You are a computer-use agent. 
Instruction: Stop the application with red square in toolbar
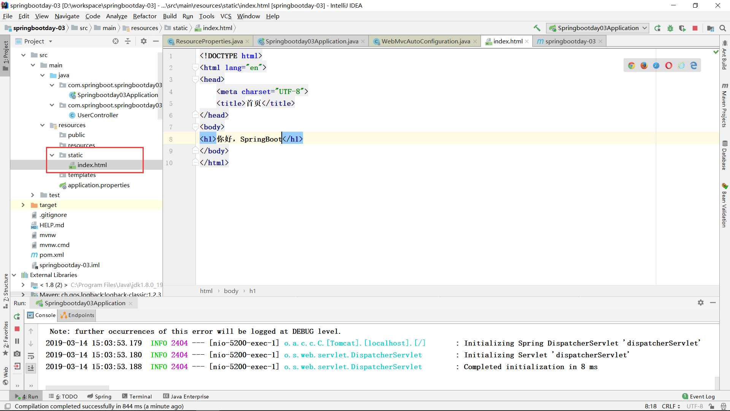pos(695,28)
